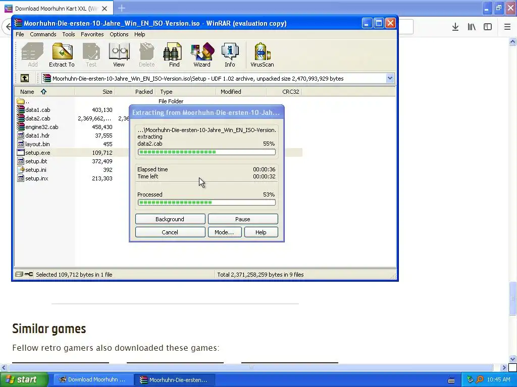Sort by the Size column header
This screenshot has height=387, width=517.
coord(94,92)
